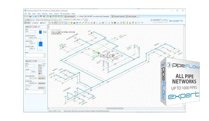Click the Surface Pressure input field
Screen dimensions: 209x121
click(x=29, y=38)
